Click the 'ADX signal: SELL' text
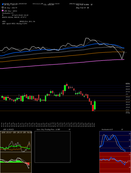This screenshot has height=173, width=131. (x=9, y=24)
